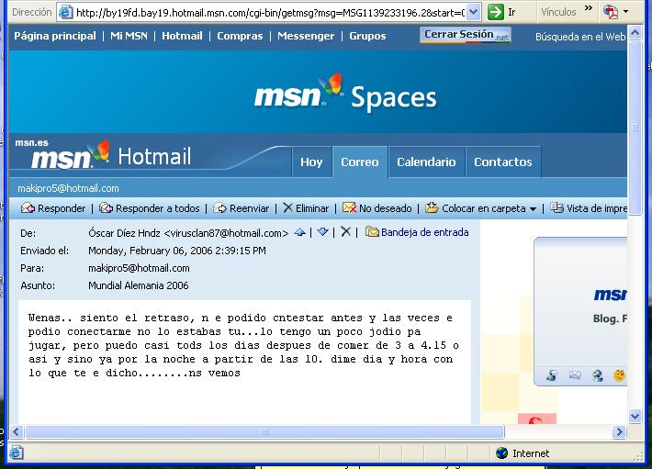Viewport: 652px width, 469px height.
Task: Click the Ir go arrow icon
Action: click(x=496, y=12)
